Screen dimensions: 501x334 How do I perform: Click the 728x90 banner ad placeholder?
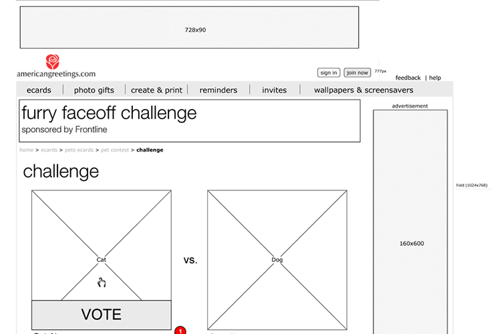click(x=190, y=27)
